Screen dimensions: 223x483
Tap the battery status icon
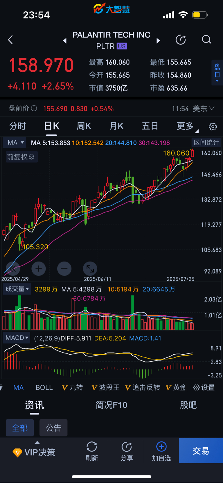(200, 15)
